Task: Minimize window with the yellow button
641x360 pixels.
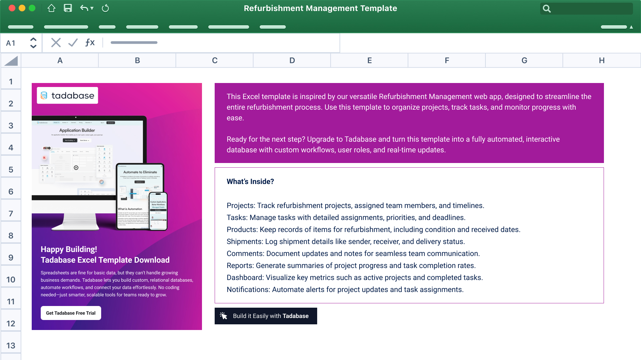Action: (x=22, y=8)
